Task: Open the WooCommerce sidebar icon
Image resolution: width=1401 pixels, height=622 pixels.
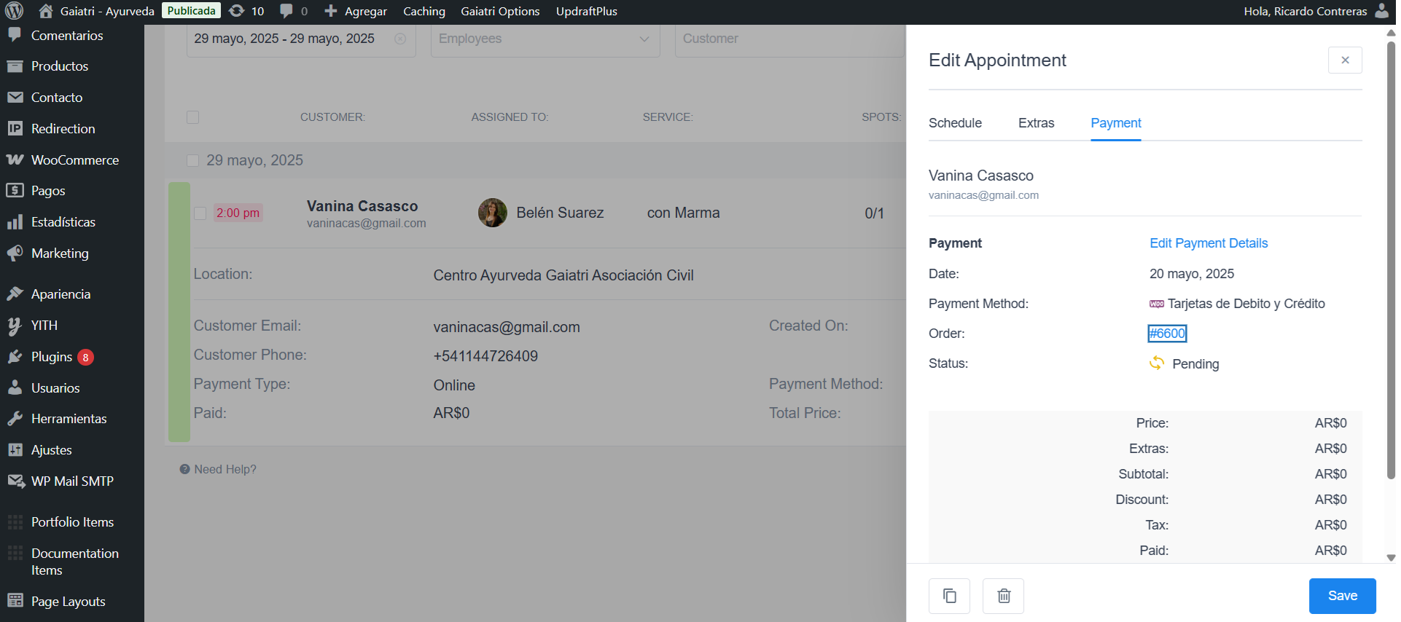Action: point(15,160)
